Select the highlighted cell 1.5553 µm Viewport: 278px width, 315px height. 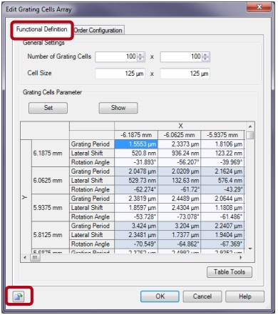click(x=136, y=144)
